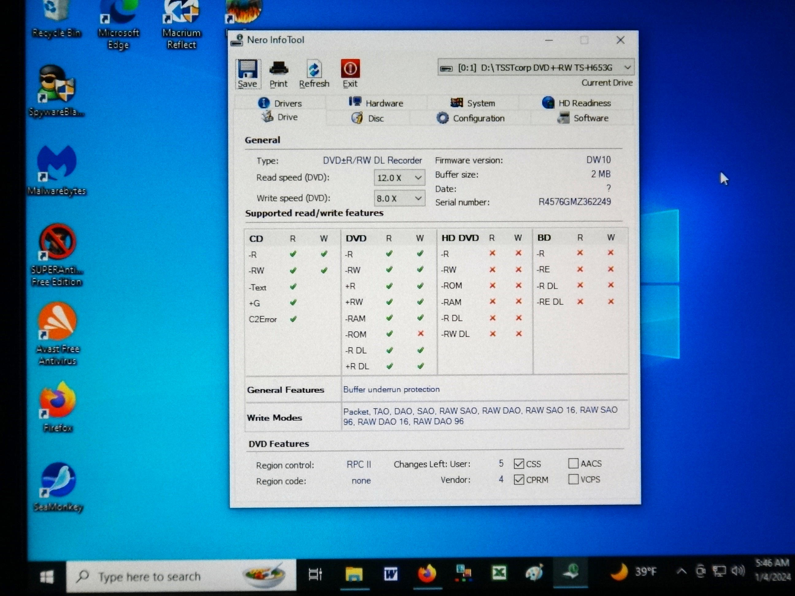Image resolution: width=795 pixels, height=596 pixels.
Task: Minimize the Nero InfoTool window
Action: click(x=549, y=40)
